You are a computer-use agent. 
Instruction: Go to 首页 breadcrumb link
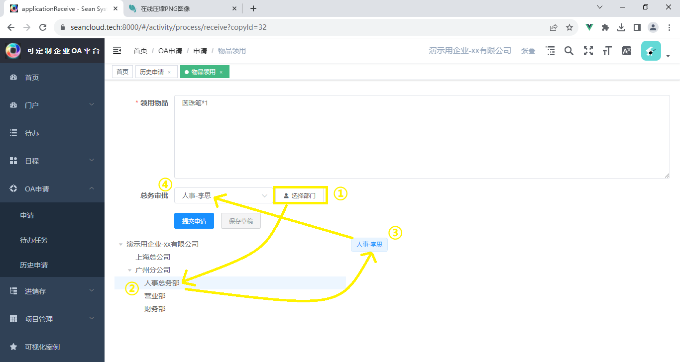(x=140, y=51)
